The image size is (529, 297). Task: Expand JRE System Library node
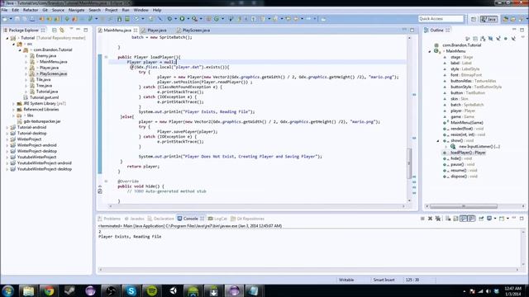[x=13, y=103]
